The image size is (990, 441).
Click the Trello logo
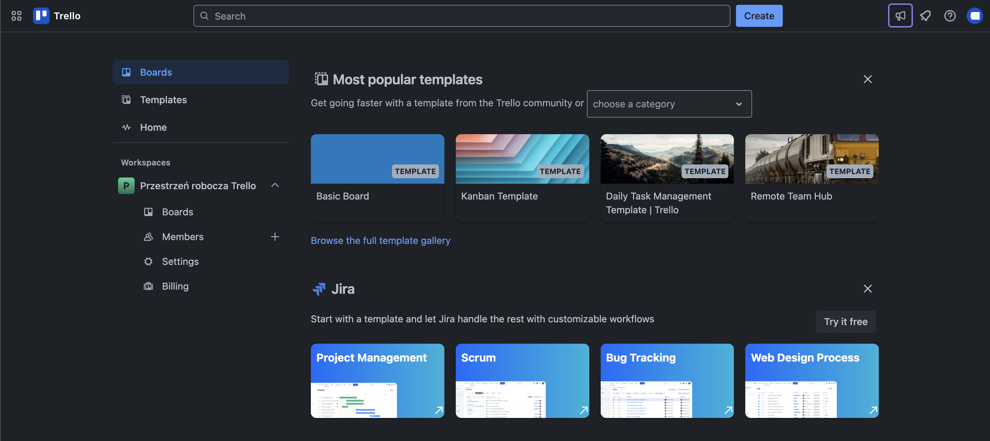tap(41, 16)
